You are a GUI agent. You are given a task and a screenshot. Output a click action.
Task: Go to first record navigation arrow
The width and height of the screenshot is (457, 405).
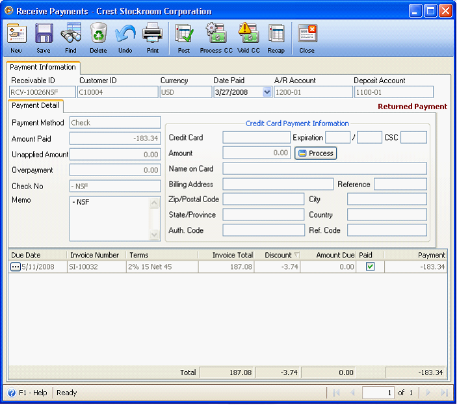[336, 393]
